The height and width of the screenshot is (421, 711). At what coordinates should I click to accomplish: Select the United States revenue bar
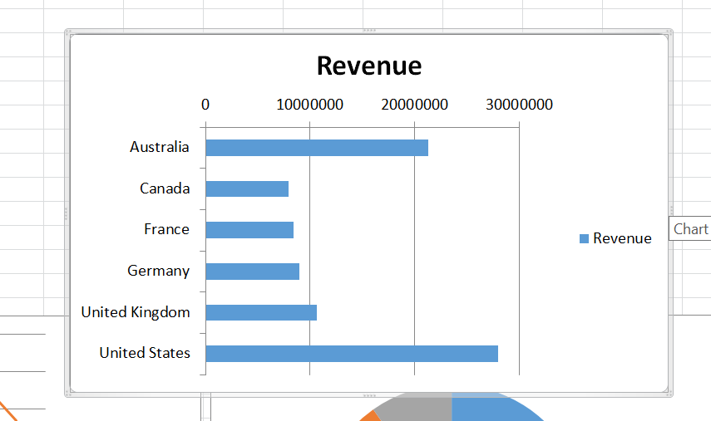click(x=351, y=354)
